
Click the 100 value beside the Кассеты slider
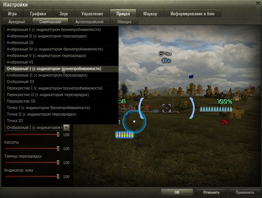click(x=66, y=148)
